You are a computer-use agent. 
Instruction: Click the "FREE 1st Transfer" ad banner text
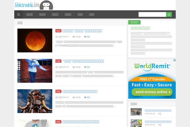(x=152, y=79)
